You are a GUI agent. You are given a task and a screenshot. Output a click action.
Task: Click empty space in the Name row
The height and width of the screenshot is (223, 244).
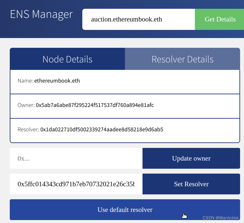point(163,81)
